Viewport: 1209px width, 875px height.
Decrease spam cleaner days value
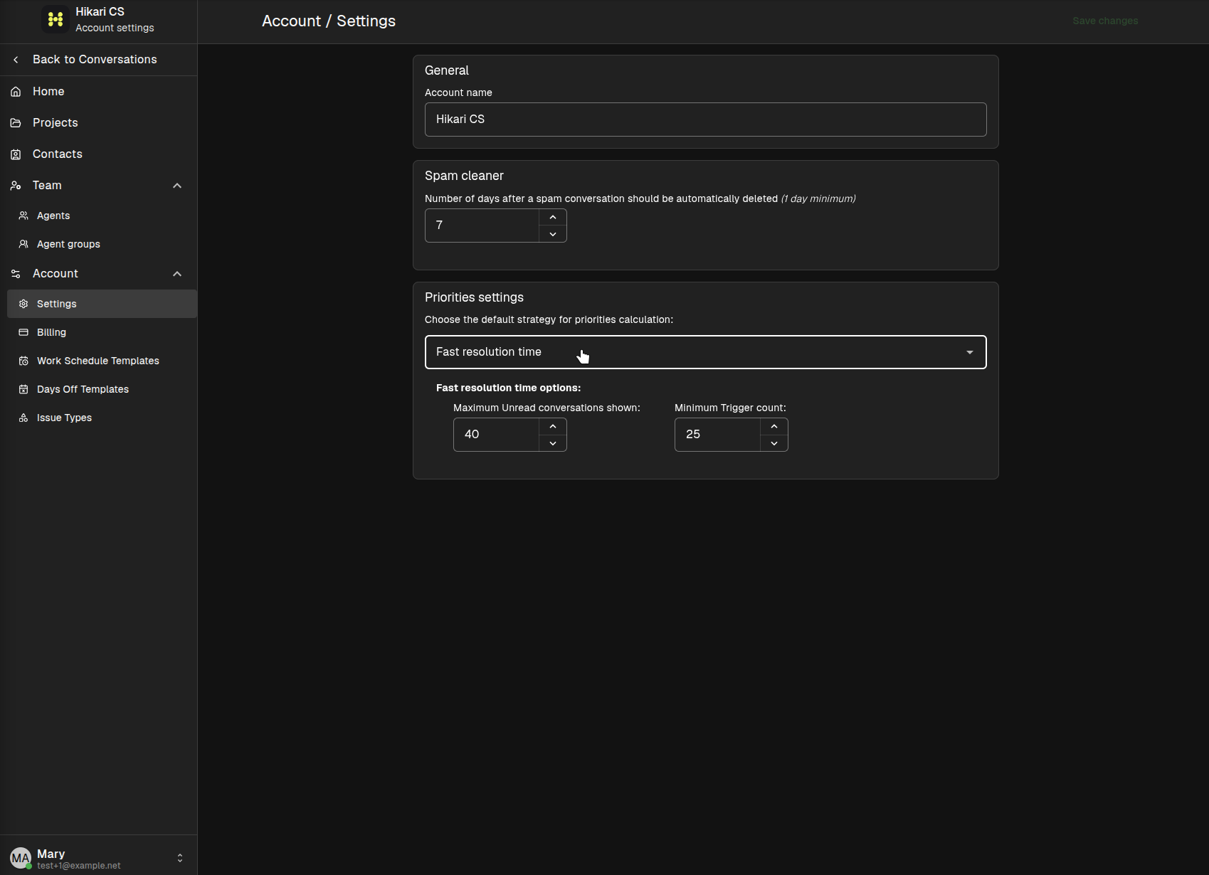(553, 234)
